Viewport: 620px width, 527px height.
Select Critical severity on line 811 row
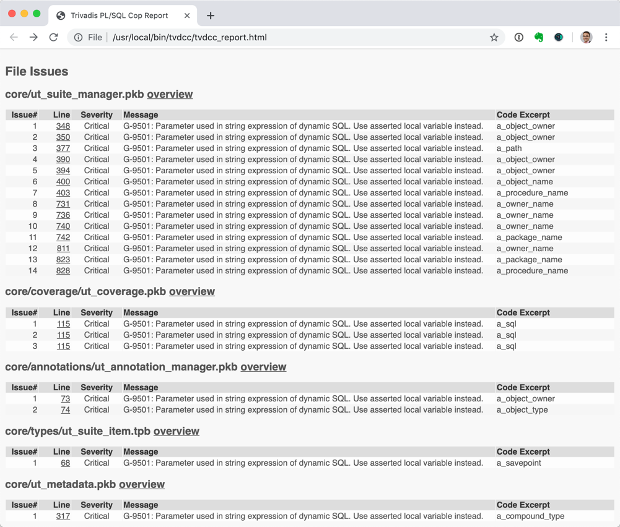[97, 248]
